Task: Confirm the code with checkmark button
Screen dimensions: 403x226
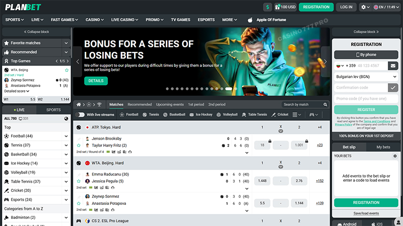Action: tap(393, 88)
